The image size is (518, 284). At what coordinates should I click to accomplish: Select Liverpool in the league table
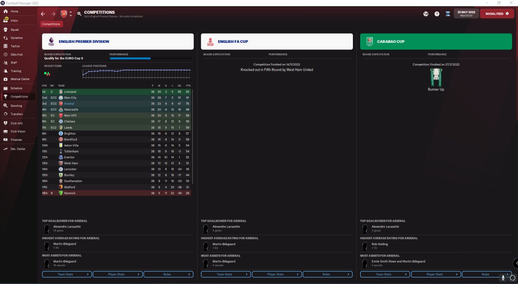tap(117, 92)
